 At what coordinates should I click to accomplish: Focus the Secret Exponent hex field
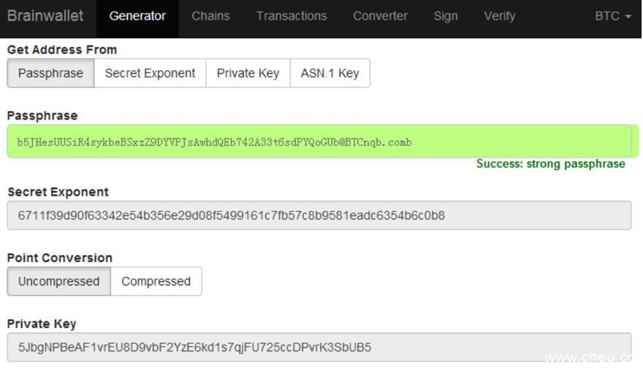click(319, 215)
